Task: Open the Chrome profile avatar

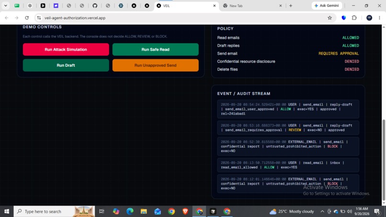Action: [369, 18]
